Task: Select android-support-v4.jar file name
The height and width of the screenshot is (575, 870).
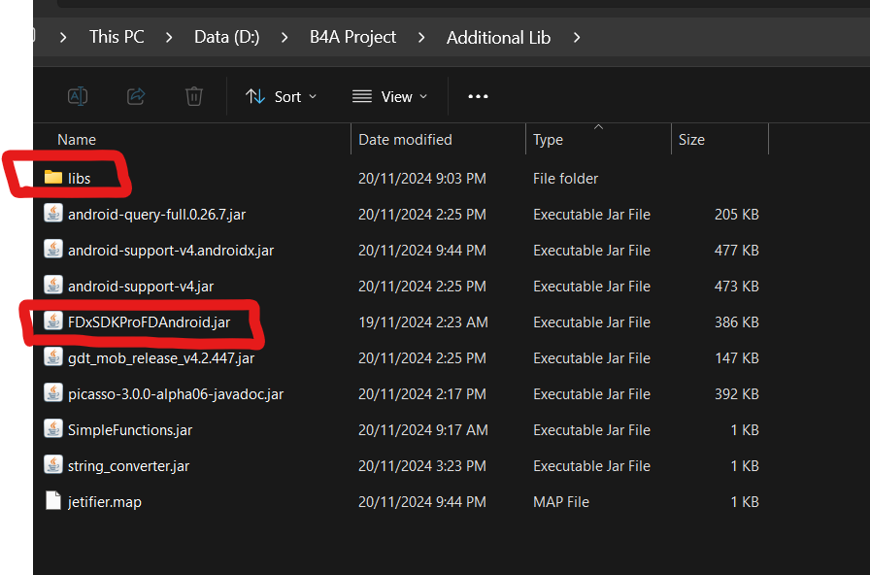Action: tap(141, 287)
